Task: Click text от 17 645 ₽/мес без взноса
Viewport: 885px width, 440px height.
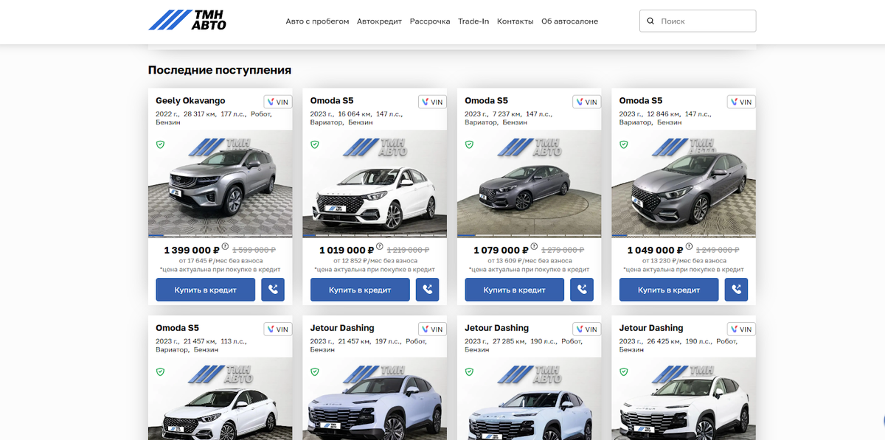Action: (220, 261)
